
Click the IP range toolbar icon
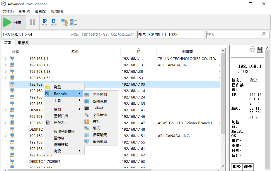[x=45, y=22]
